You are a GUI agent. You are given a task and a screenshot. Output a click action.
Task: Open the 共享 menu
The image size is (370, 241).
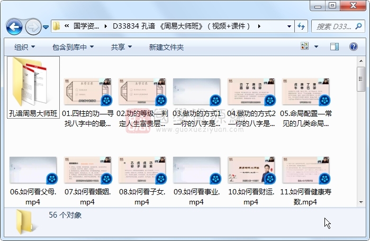(x=121, y=47)
